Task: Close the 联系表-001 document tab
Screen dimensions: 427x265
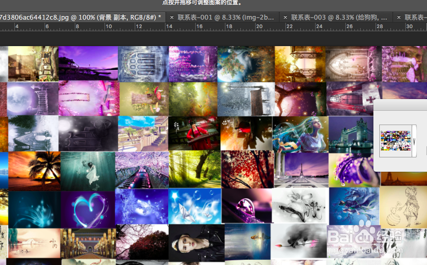Action: click(172, 17)
